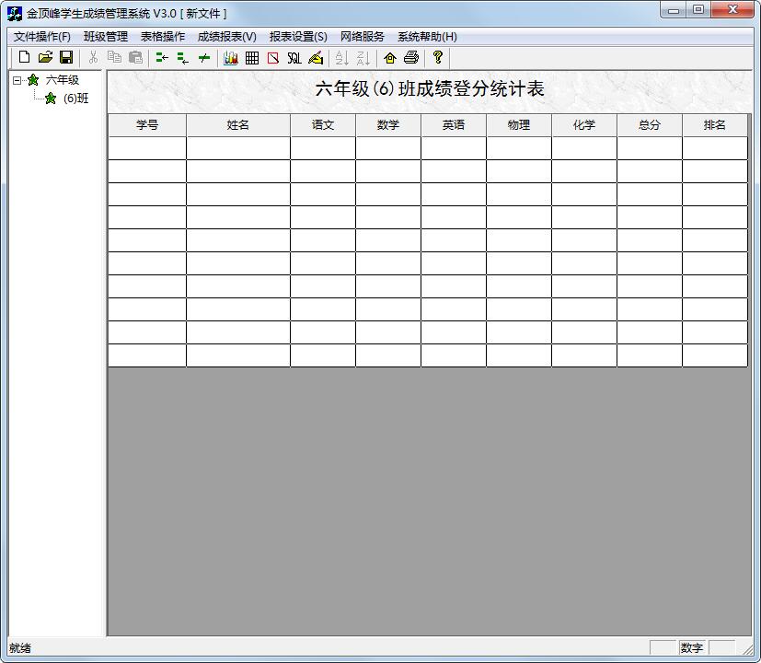The width and height of the screenshot is (761, 663).
Task: Minimize the application window
Action: [x=674, y=10]
